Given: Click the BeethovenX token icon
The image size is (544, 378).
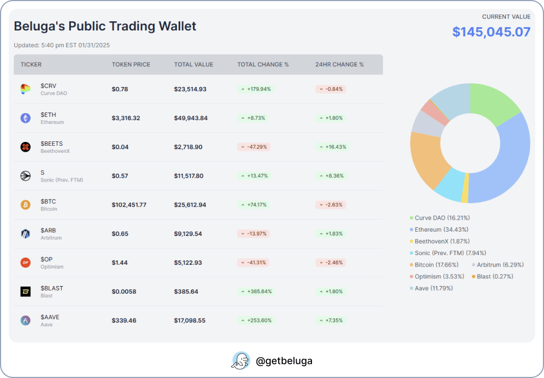Looking at the screenshot, I should coord(26,147).
